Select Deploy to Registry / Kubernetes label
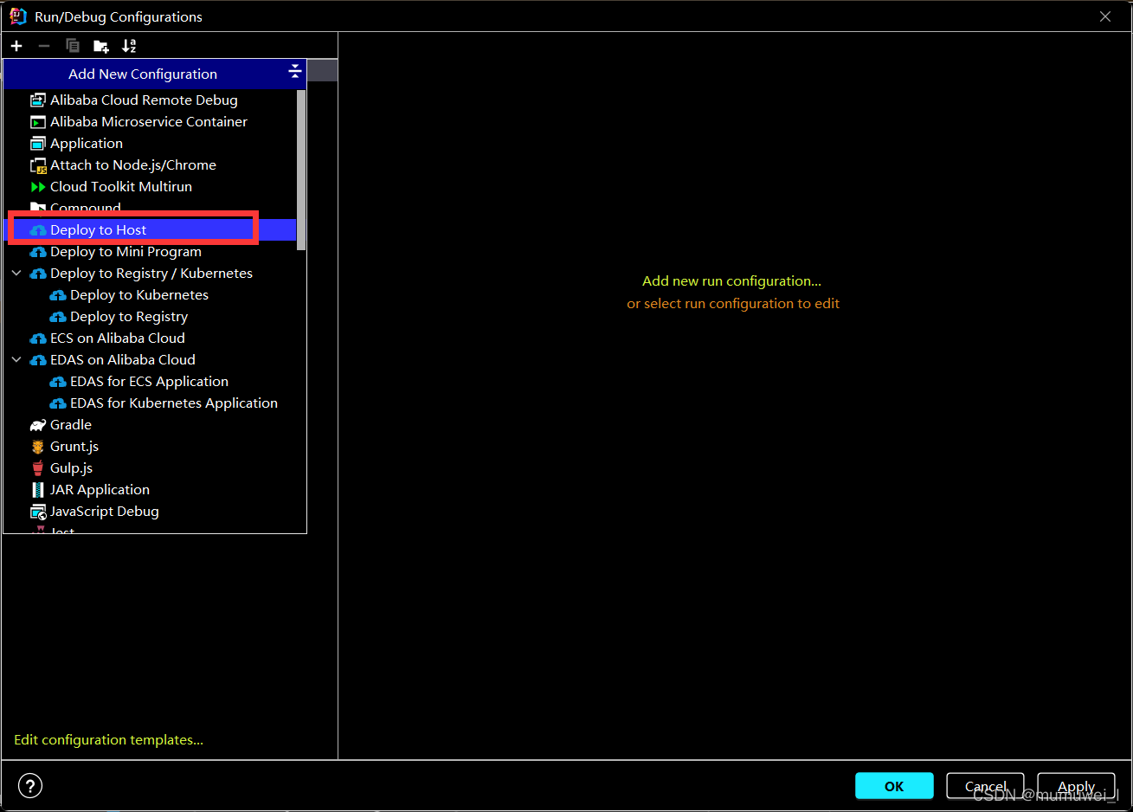The height and width of the screenshot is (812, 1133). (151, 274)
